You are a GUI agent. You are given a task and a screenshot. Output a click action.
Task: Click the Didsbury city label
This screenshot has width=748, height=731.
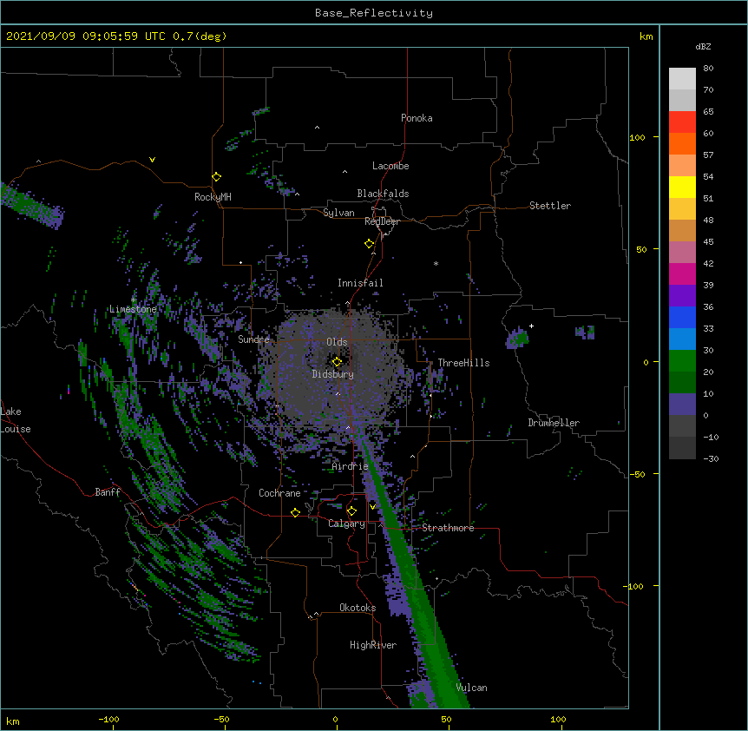[x=333, y=374]
